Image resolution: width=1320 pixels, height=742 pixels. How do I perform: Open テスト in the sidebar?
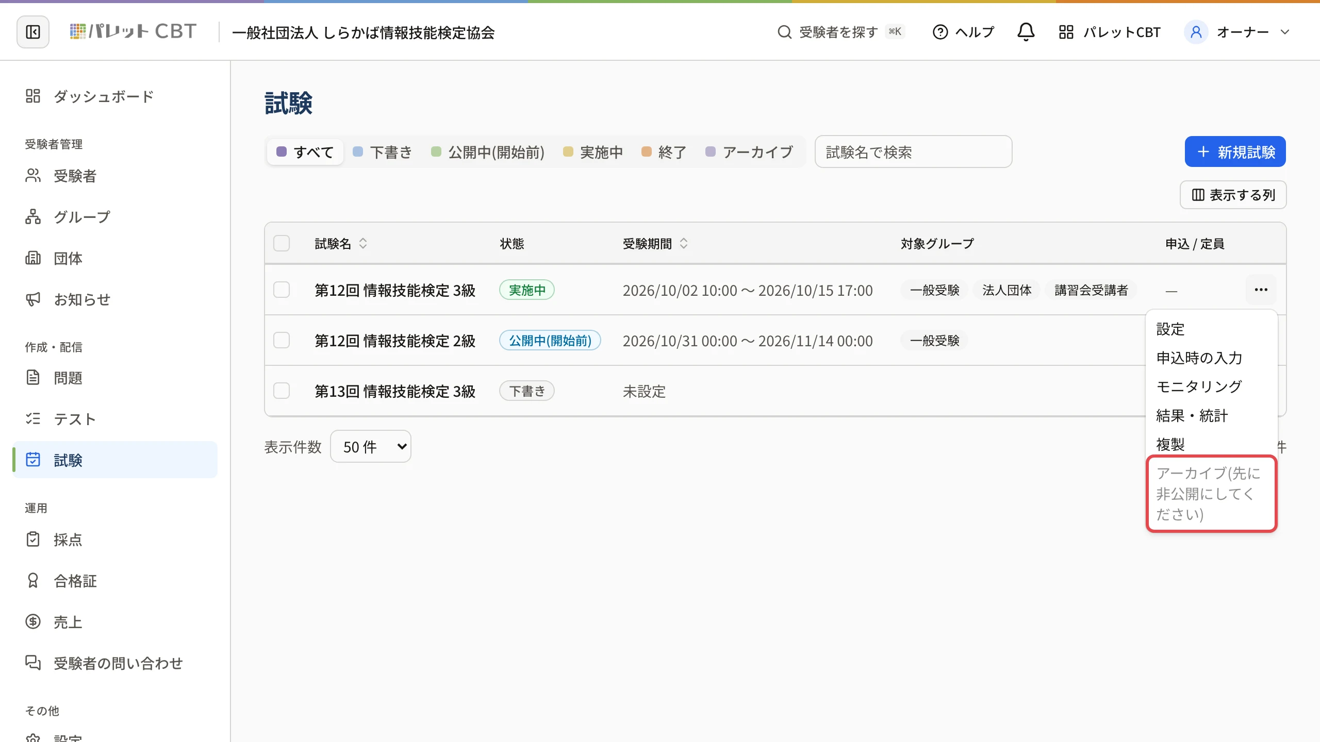[115, 419]
